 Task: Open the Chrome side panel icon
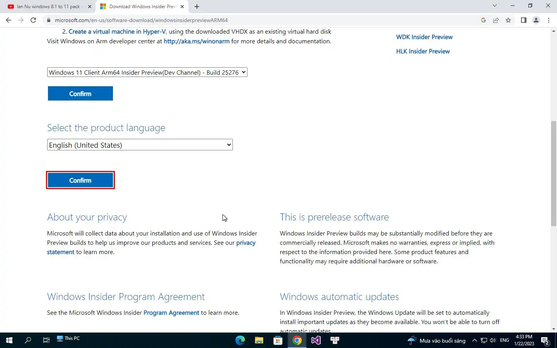coord(523,20)
